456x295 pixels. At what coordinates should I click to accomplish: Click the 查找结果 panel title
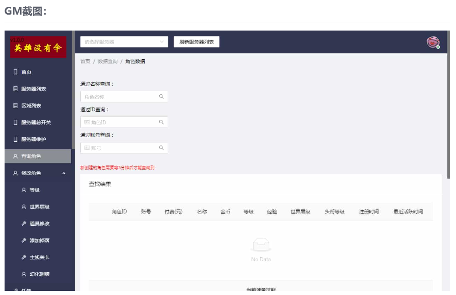[100, 184]
